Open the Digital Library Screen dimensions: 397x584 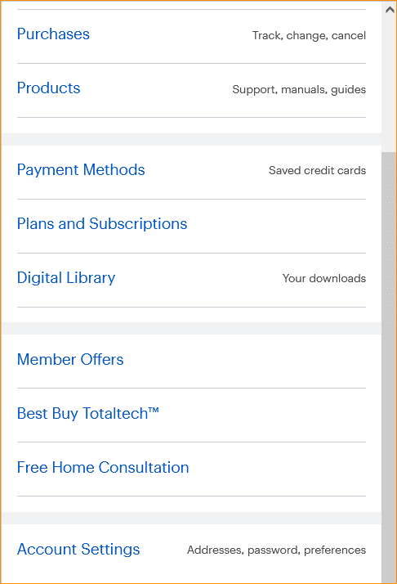click(x=66, y=278)
